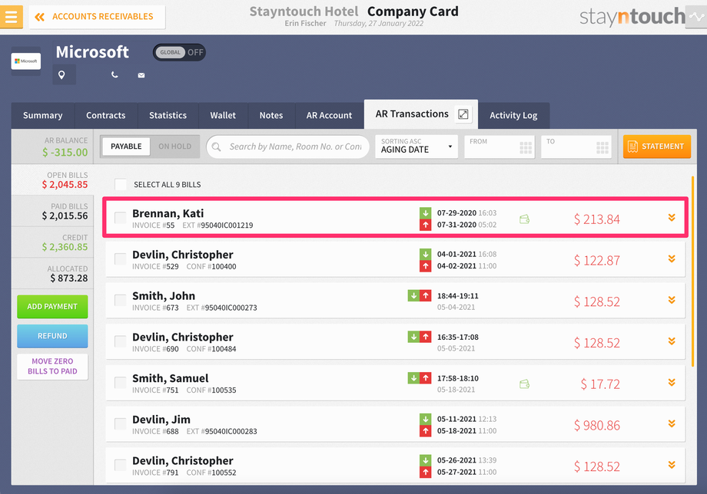The image size is (707, 494).
Task: Select the Payable filter
Action: (x=126, y=147)
